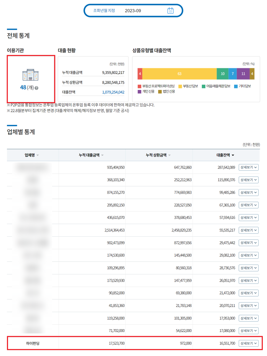Sort by 업체명 column arrow
The height and width of the screenshot is (356, 267).
coord(38,155)
